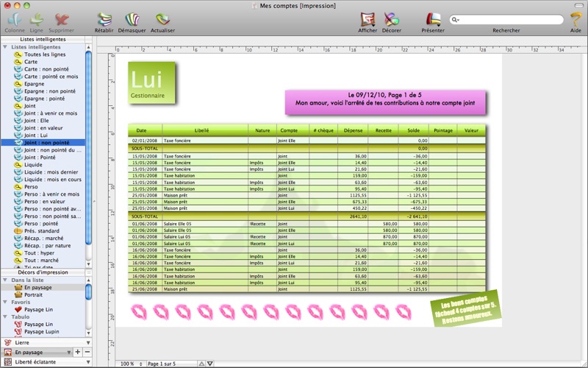Viewport: 588px width, 368px height.
Task: Select 'Liquide : mois dernier' list
Action: [51, 172]
